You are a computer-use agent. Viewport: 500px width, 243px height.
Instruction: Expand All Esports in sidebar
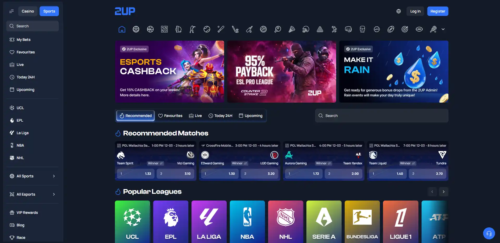(x=33, y=194)
